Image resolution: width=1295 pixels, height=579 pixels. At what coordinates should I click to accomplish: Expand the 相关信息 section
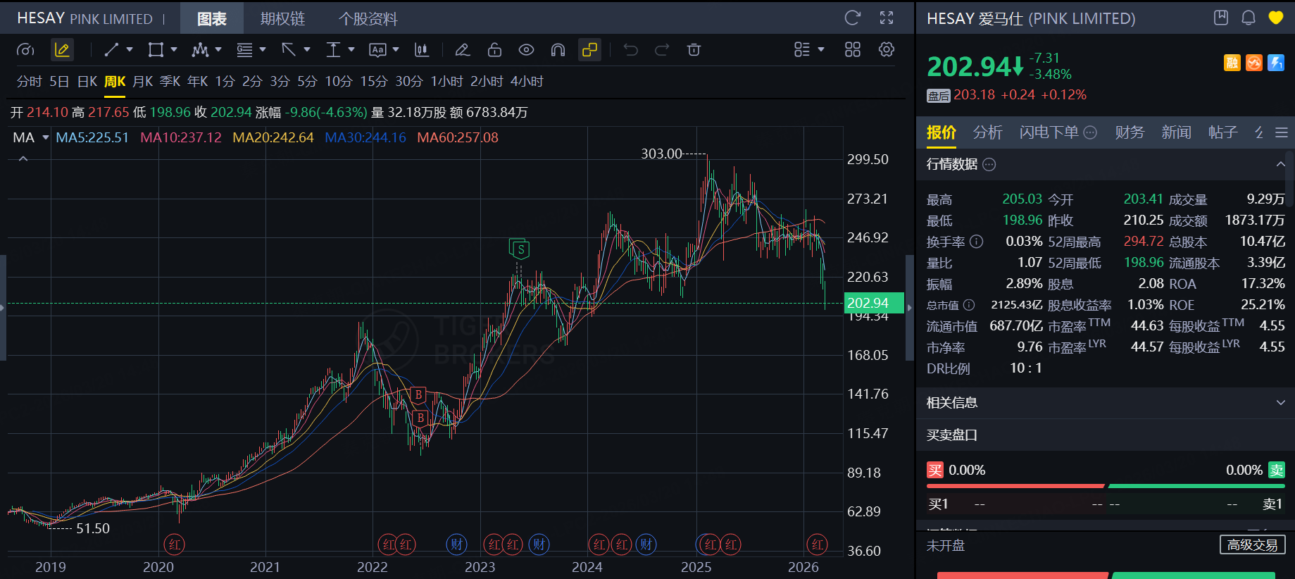tap(1280, 403)
